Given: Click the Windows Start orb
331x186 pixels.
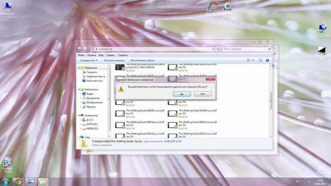Looking at the screenshot, I should pyautogui.click(x=5, y=182).
